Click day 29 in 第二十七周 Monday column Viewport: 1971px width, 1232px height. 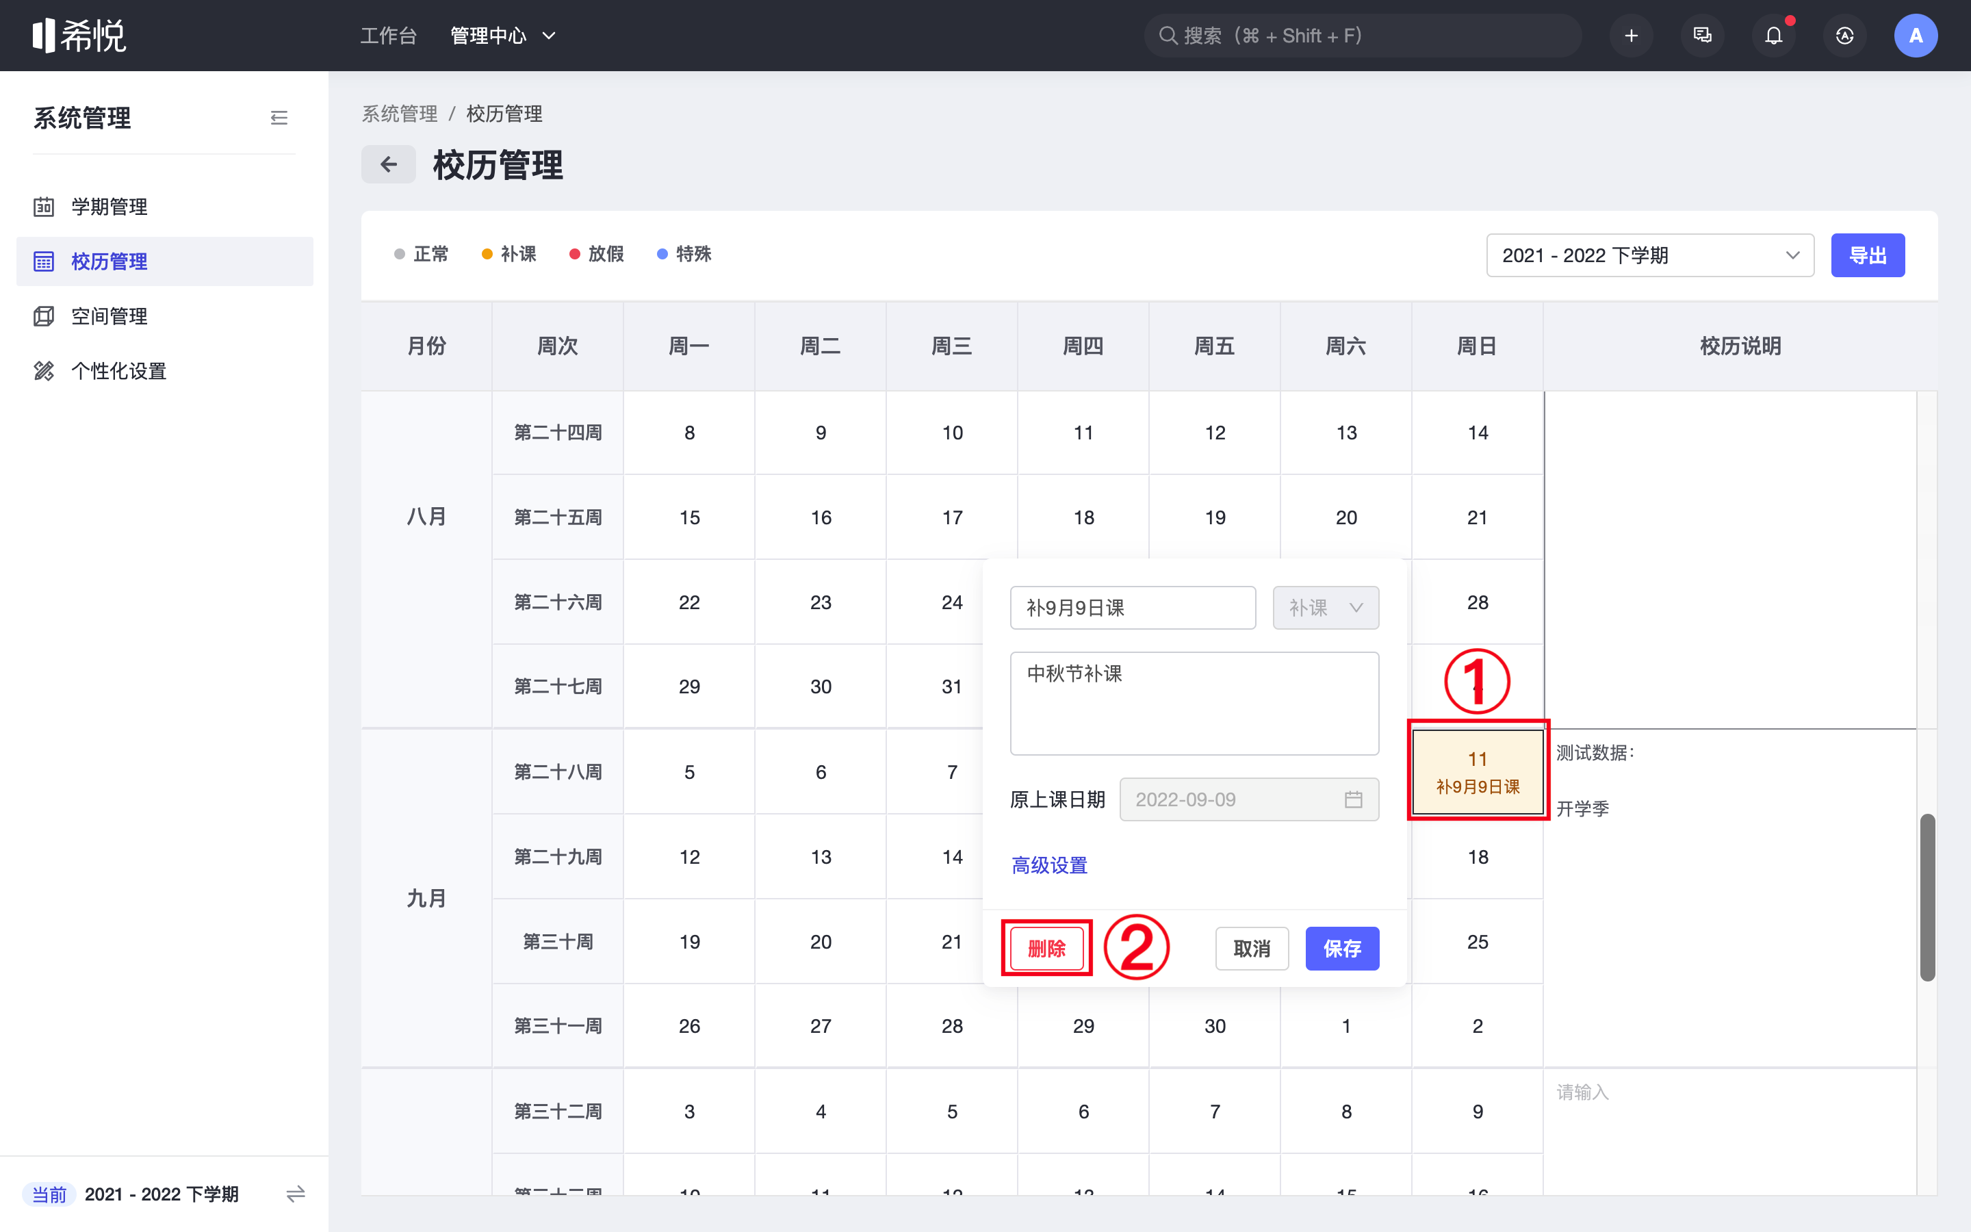tap(689, 687)
